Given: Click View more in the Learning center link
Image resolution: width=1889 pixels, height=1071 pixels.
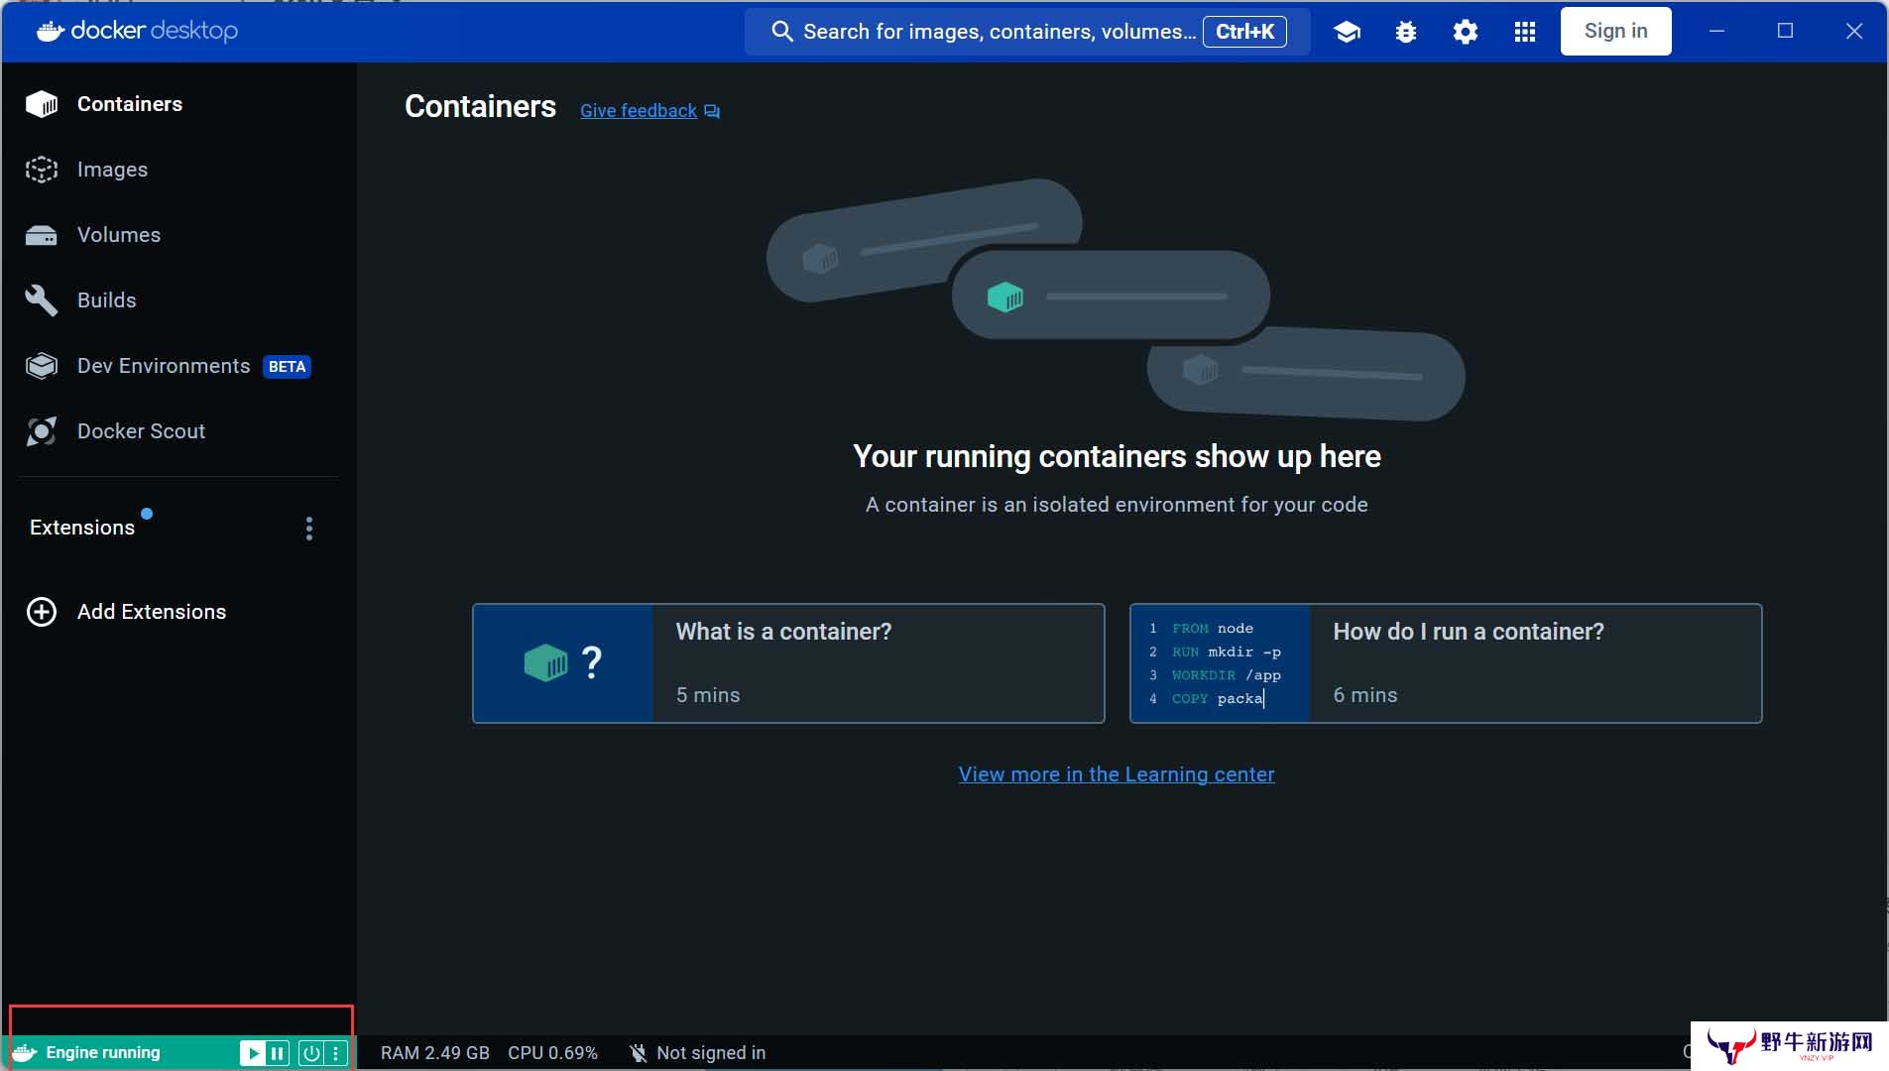Looking at the screenshot, I should (x=1117, y=774).
